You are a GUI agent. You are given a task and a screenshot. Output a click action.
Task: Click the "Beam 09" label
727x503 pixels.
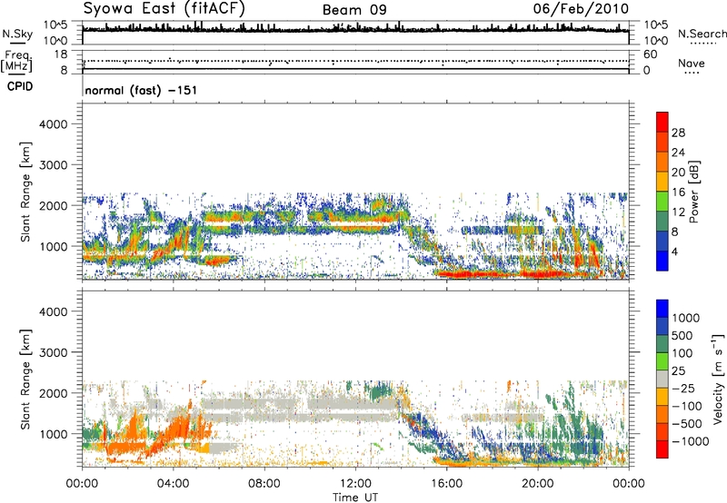(x=354, y=10)
